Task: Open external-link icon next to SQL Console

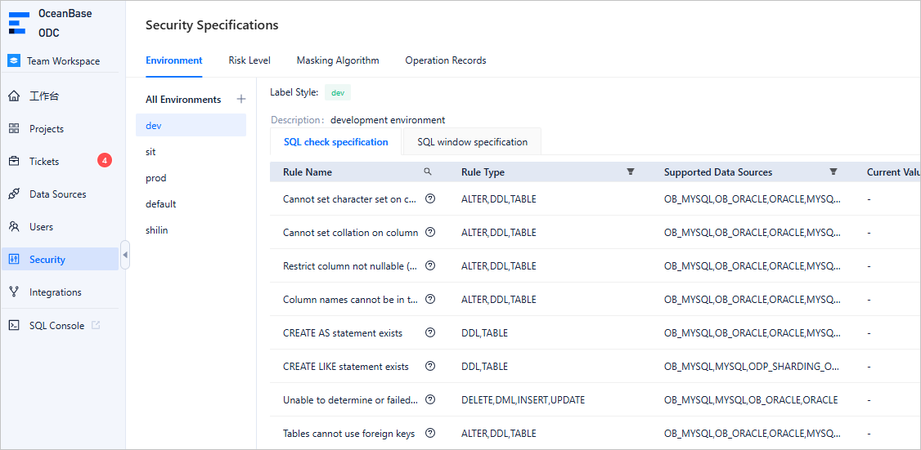Action: tap(96, 325)
